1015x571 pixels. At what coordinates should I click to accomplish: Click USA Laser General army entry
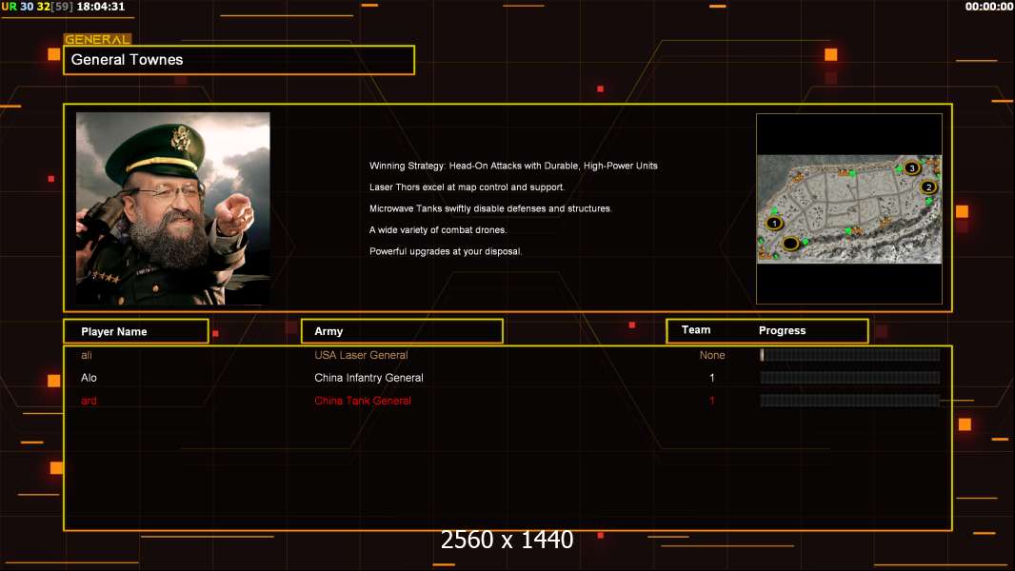tap(361, 355)
